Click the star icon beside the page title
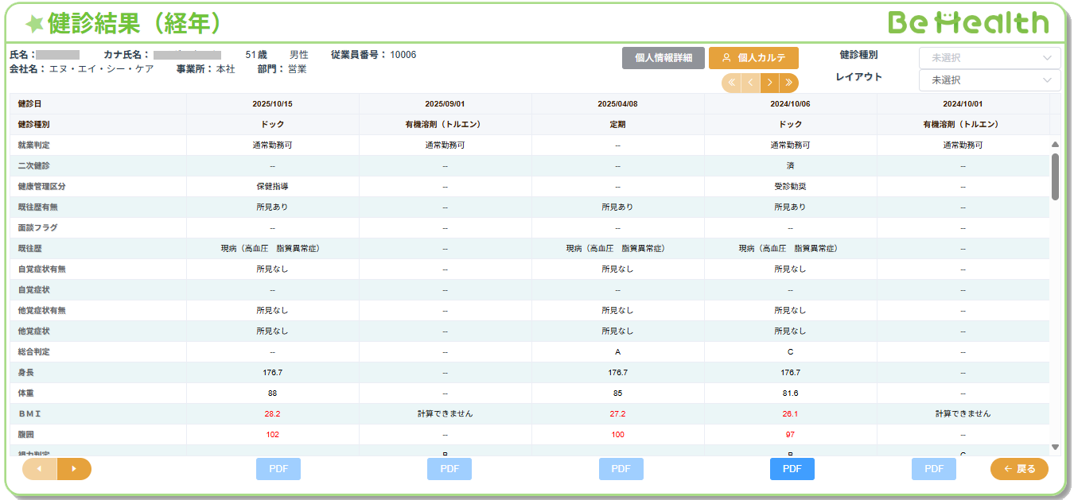 (x=33, y=25)
